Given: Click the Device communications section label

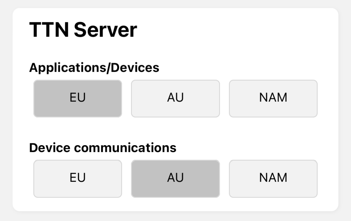Looking at the screenshot, I should click(x=103, y=148).
